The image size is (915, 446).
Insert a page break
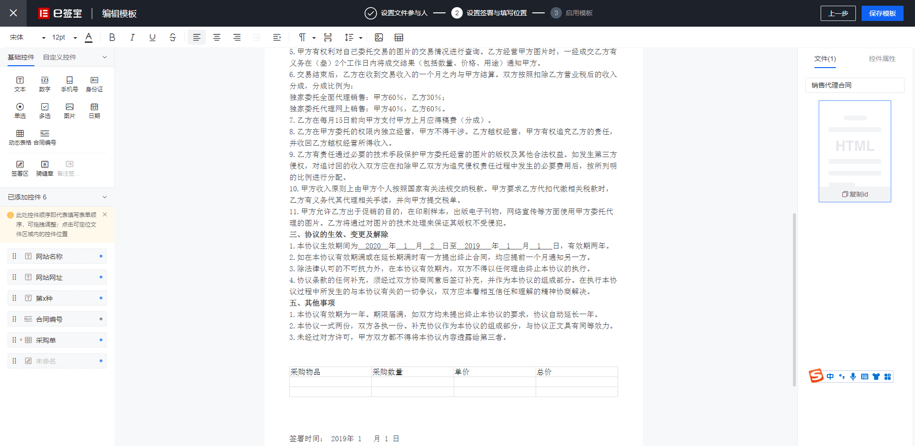328,37
